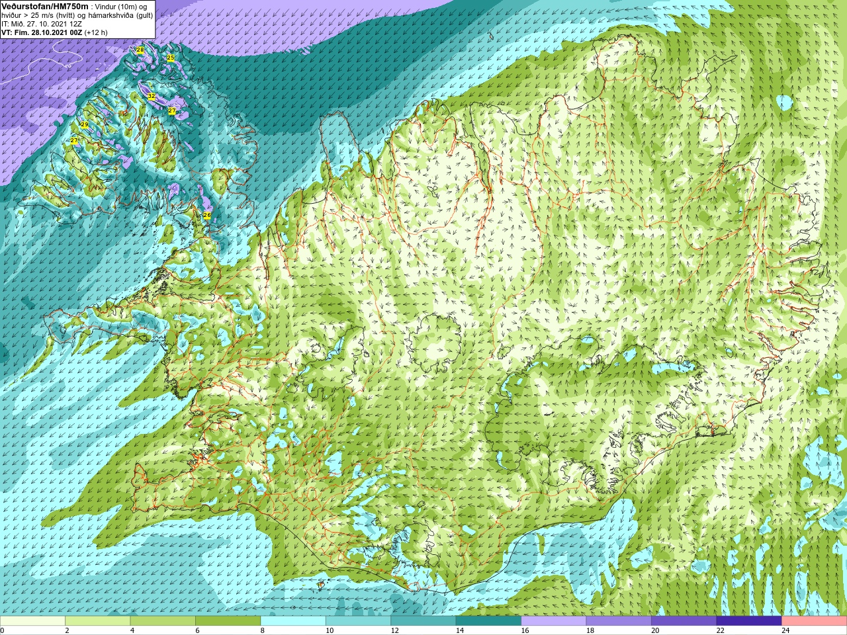Click the scale value 4
This screenshot has width=847, height=635.
pos(132,630)
